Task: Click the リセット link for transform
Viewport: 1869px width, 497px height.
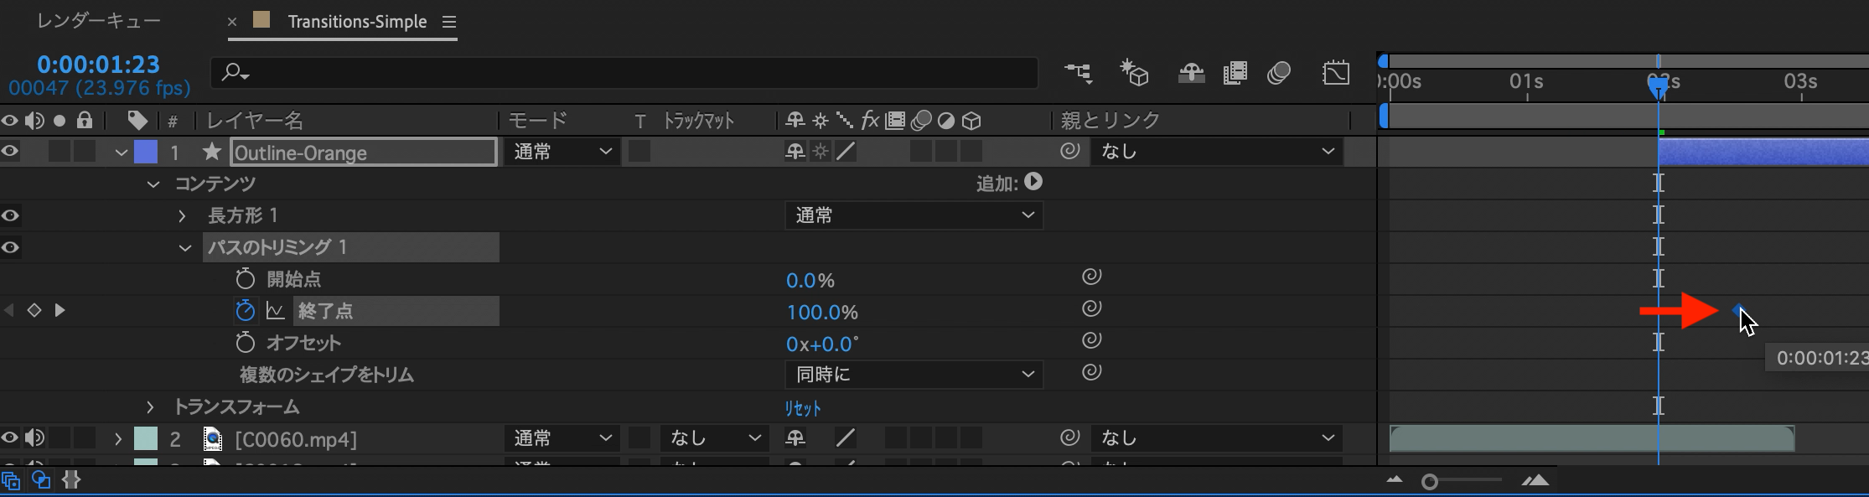Action: click(x=802, y=408)
